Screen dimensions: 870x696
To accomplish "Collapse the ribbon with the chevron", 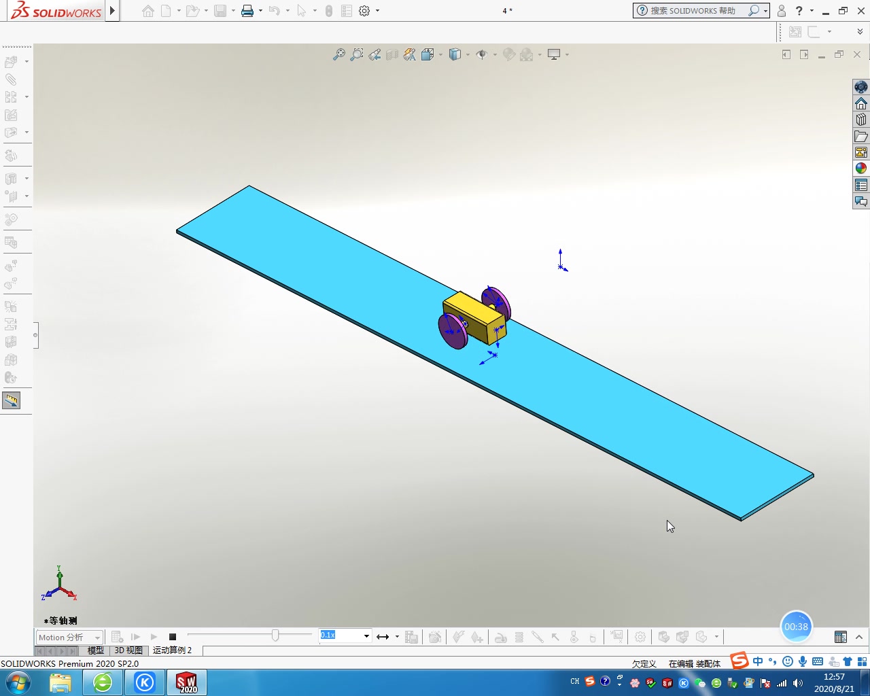I will 859,31.
